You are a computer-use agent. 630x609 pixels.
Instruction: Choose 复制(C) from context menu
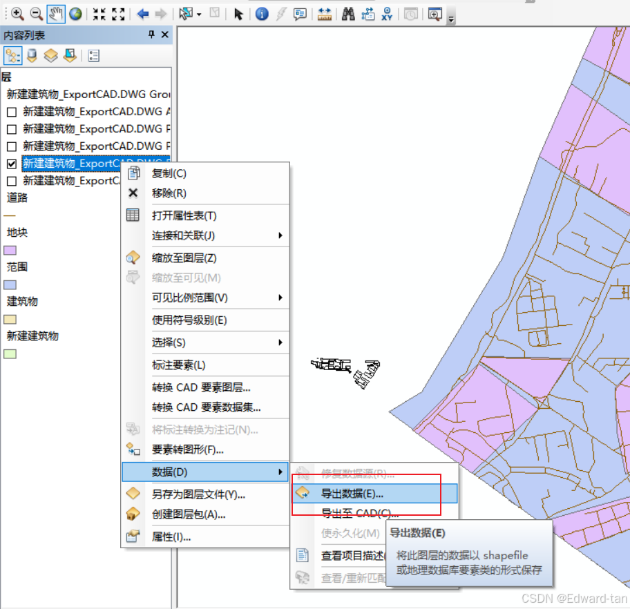tap(205, 173)
